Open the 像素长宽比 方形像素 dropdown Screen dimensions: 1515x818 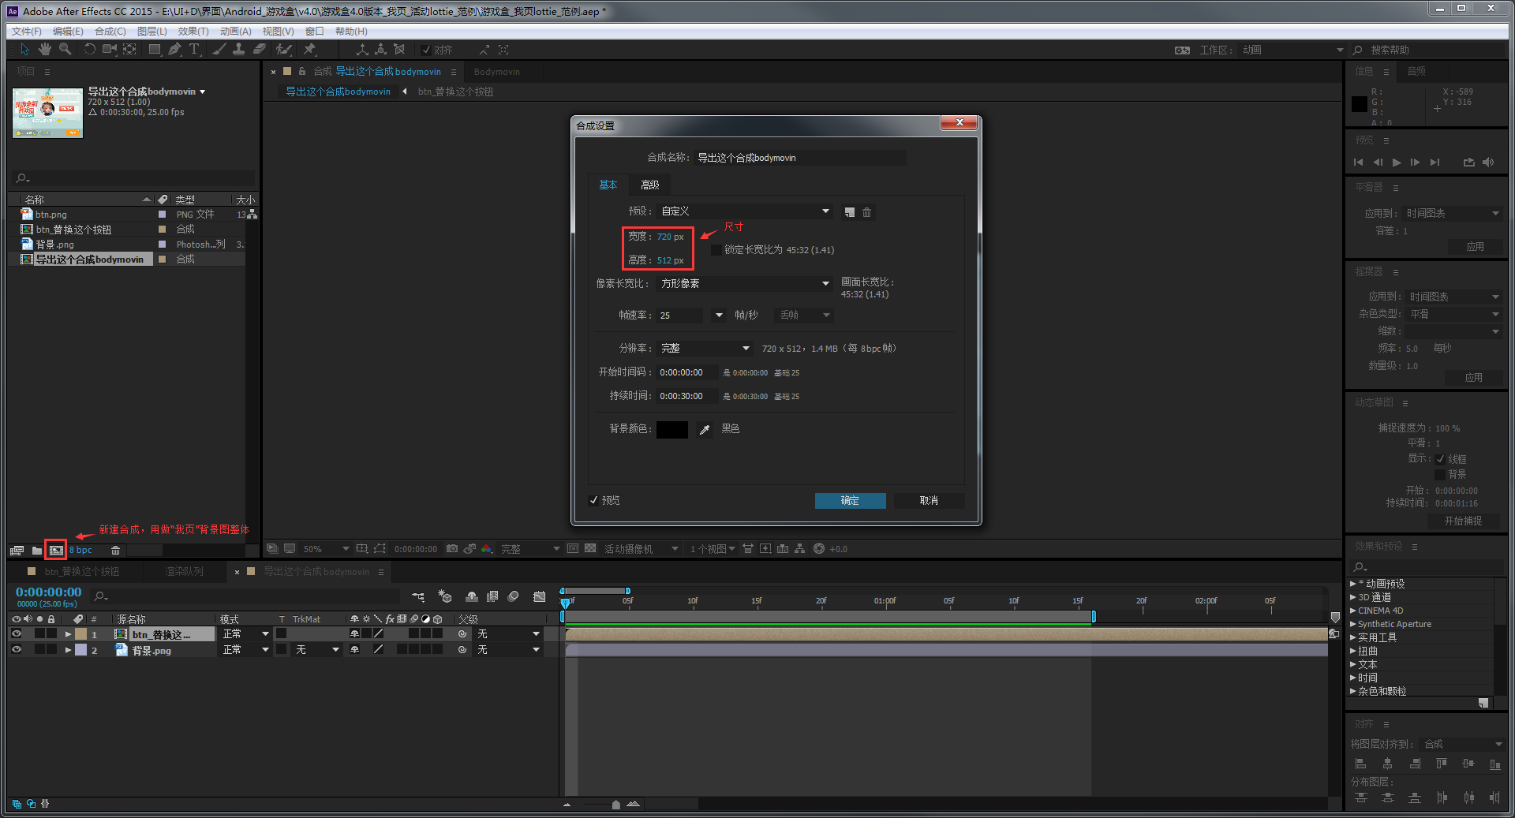[x=745, y=284]
